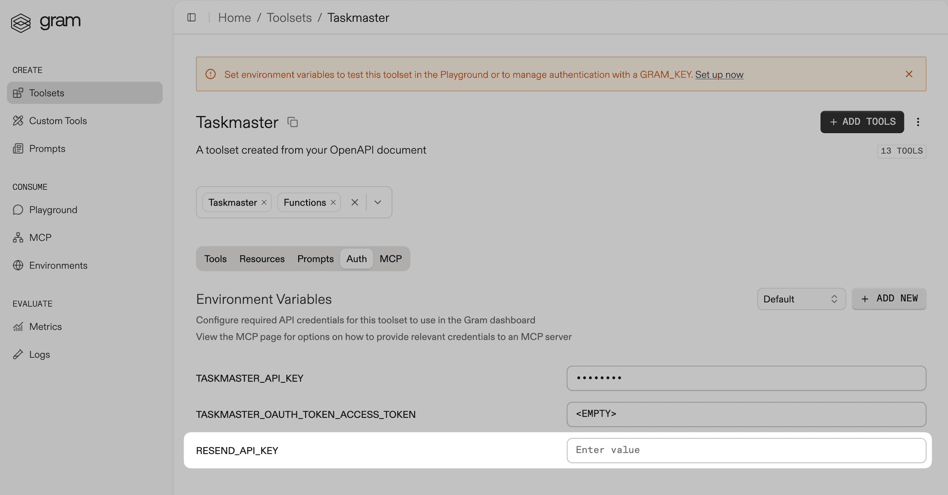This screenshot has height=495, width=948.
Task: Add a new environment variable with ADD NEW
Action: tap(889, 299)
